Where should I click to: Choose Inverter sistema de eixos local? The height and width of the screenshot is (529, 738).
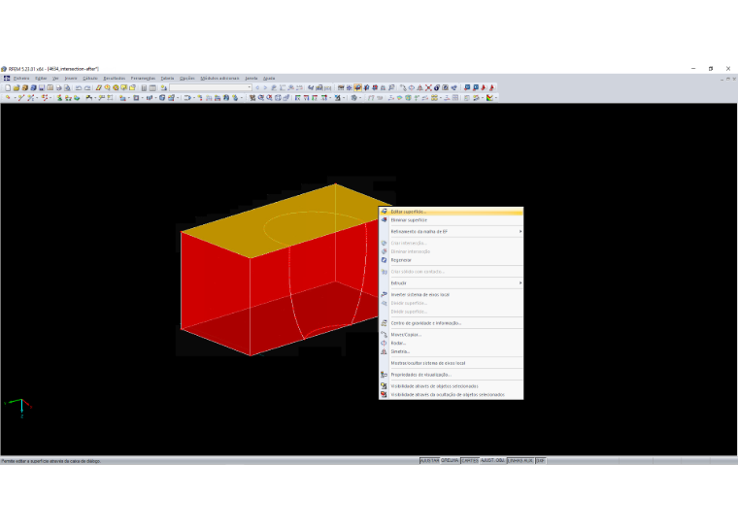[452, 295]
